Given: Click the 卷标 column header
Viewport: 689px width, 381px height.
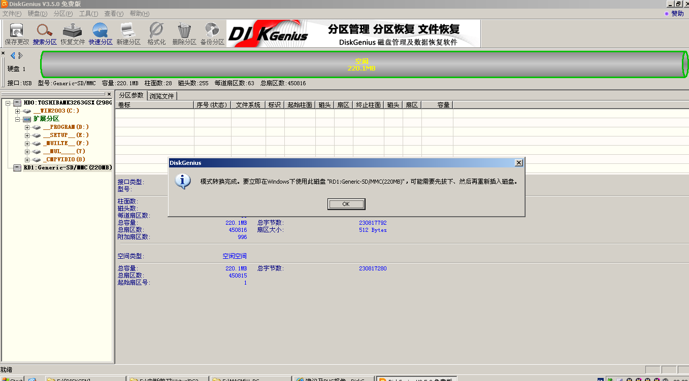Looking at the screenshot, I should click(x=155, y=105).
